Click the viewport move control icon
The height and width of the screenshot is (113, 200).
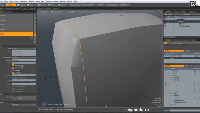click(x=153, y=12)
